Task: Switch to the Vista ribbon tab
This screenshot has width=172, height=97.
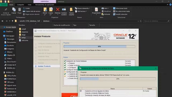Action: pos(29,5)
